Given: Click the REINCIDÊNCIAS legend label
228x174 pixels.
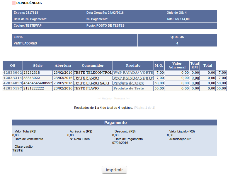Looking at the screenshot, I should click(x=29, y=3).
